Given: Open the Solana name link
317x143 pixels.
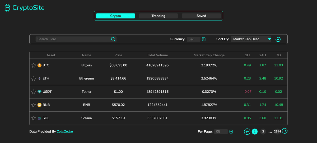Looking at the screenshot, I should [x=86, y=118].
